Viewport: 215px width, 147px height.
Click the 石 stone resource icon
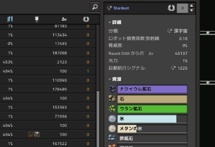tap(113, 99)
